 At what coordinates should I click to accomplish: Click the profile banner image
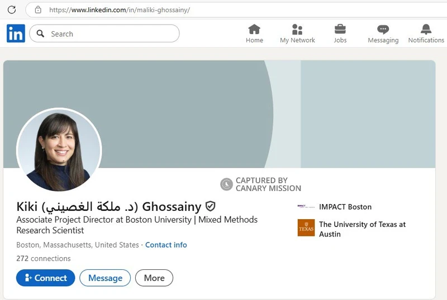(x=219, y=114)
